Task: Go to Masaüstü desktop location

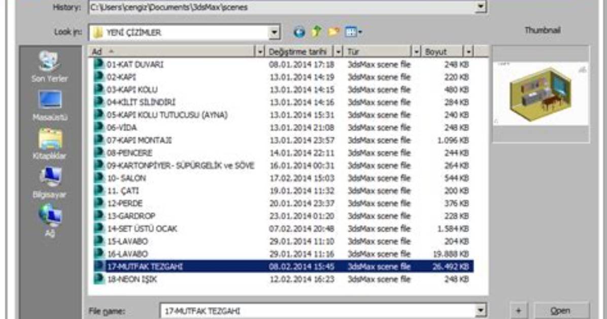Action: (x=50, y=106)
